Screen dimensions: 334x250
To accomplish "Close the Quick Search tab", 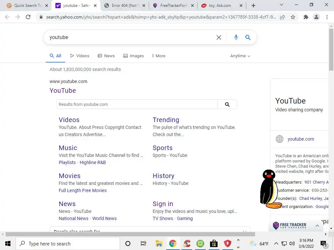I will 47,6.
